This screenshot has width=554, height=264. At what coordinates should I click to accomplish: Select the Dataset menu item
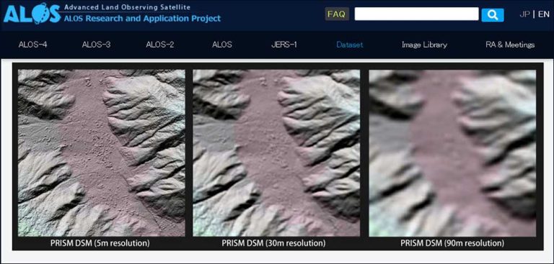[x=349, y=45]
